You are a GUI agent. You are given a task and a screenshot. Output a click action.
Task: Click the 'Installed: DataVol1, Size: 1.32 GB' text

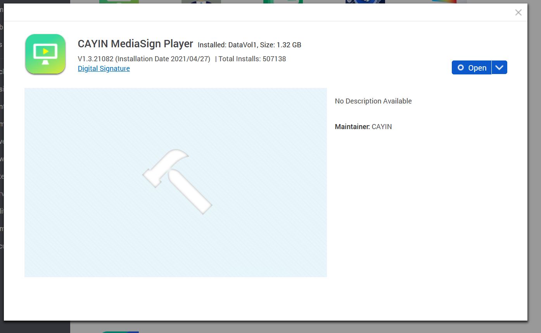pyautogui.click(x=249, y=45)
